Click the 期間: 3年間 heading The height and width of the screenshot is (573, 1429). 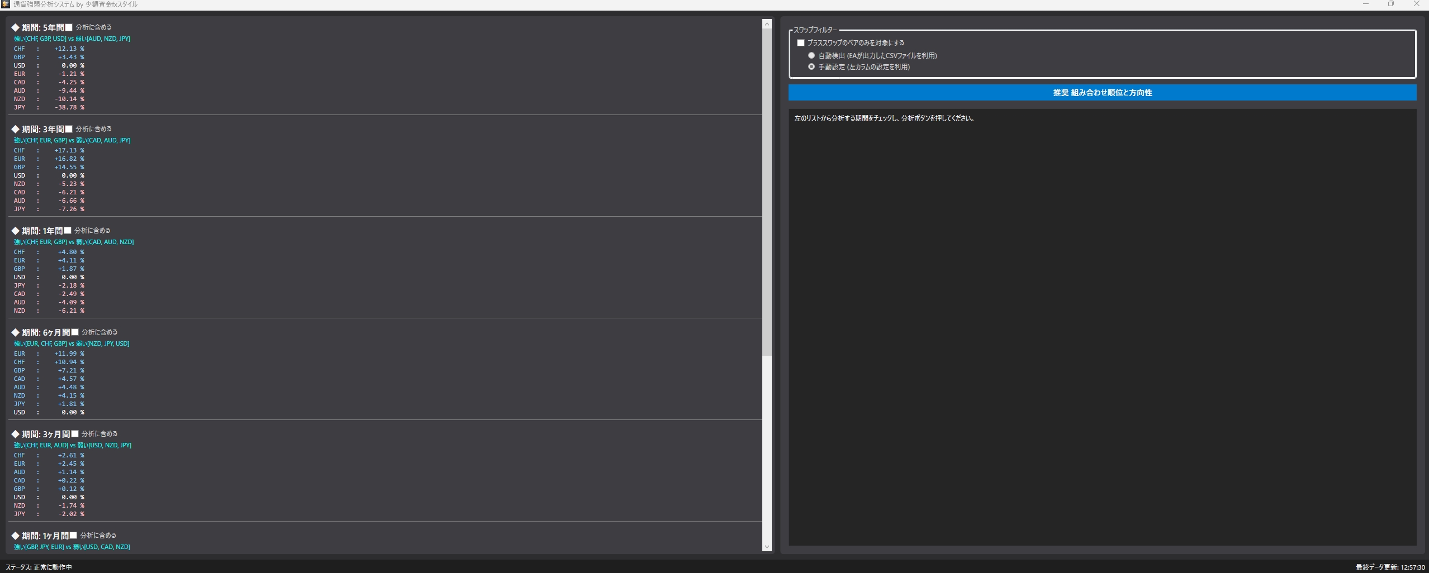click(x=37, y=129)
